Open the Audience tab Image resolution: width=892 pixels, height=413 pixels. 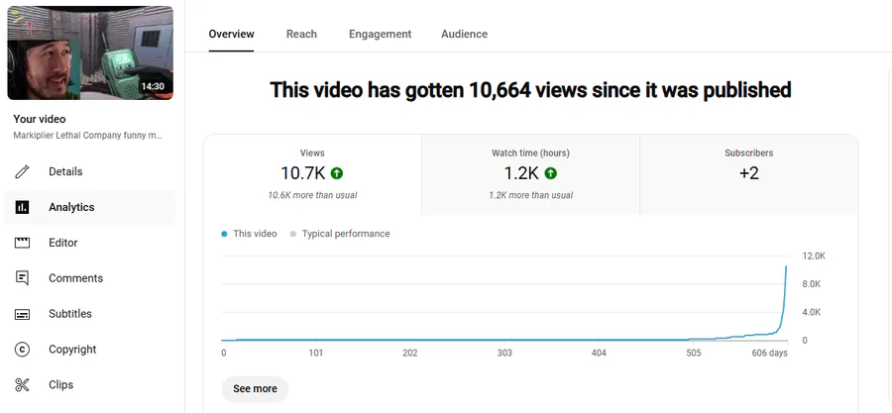[x=464, y=34]
